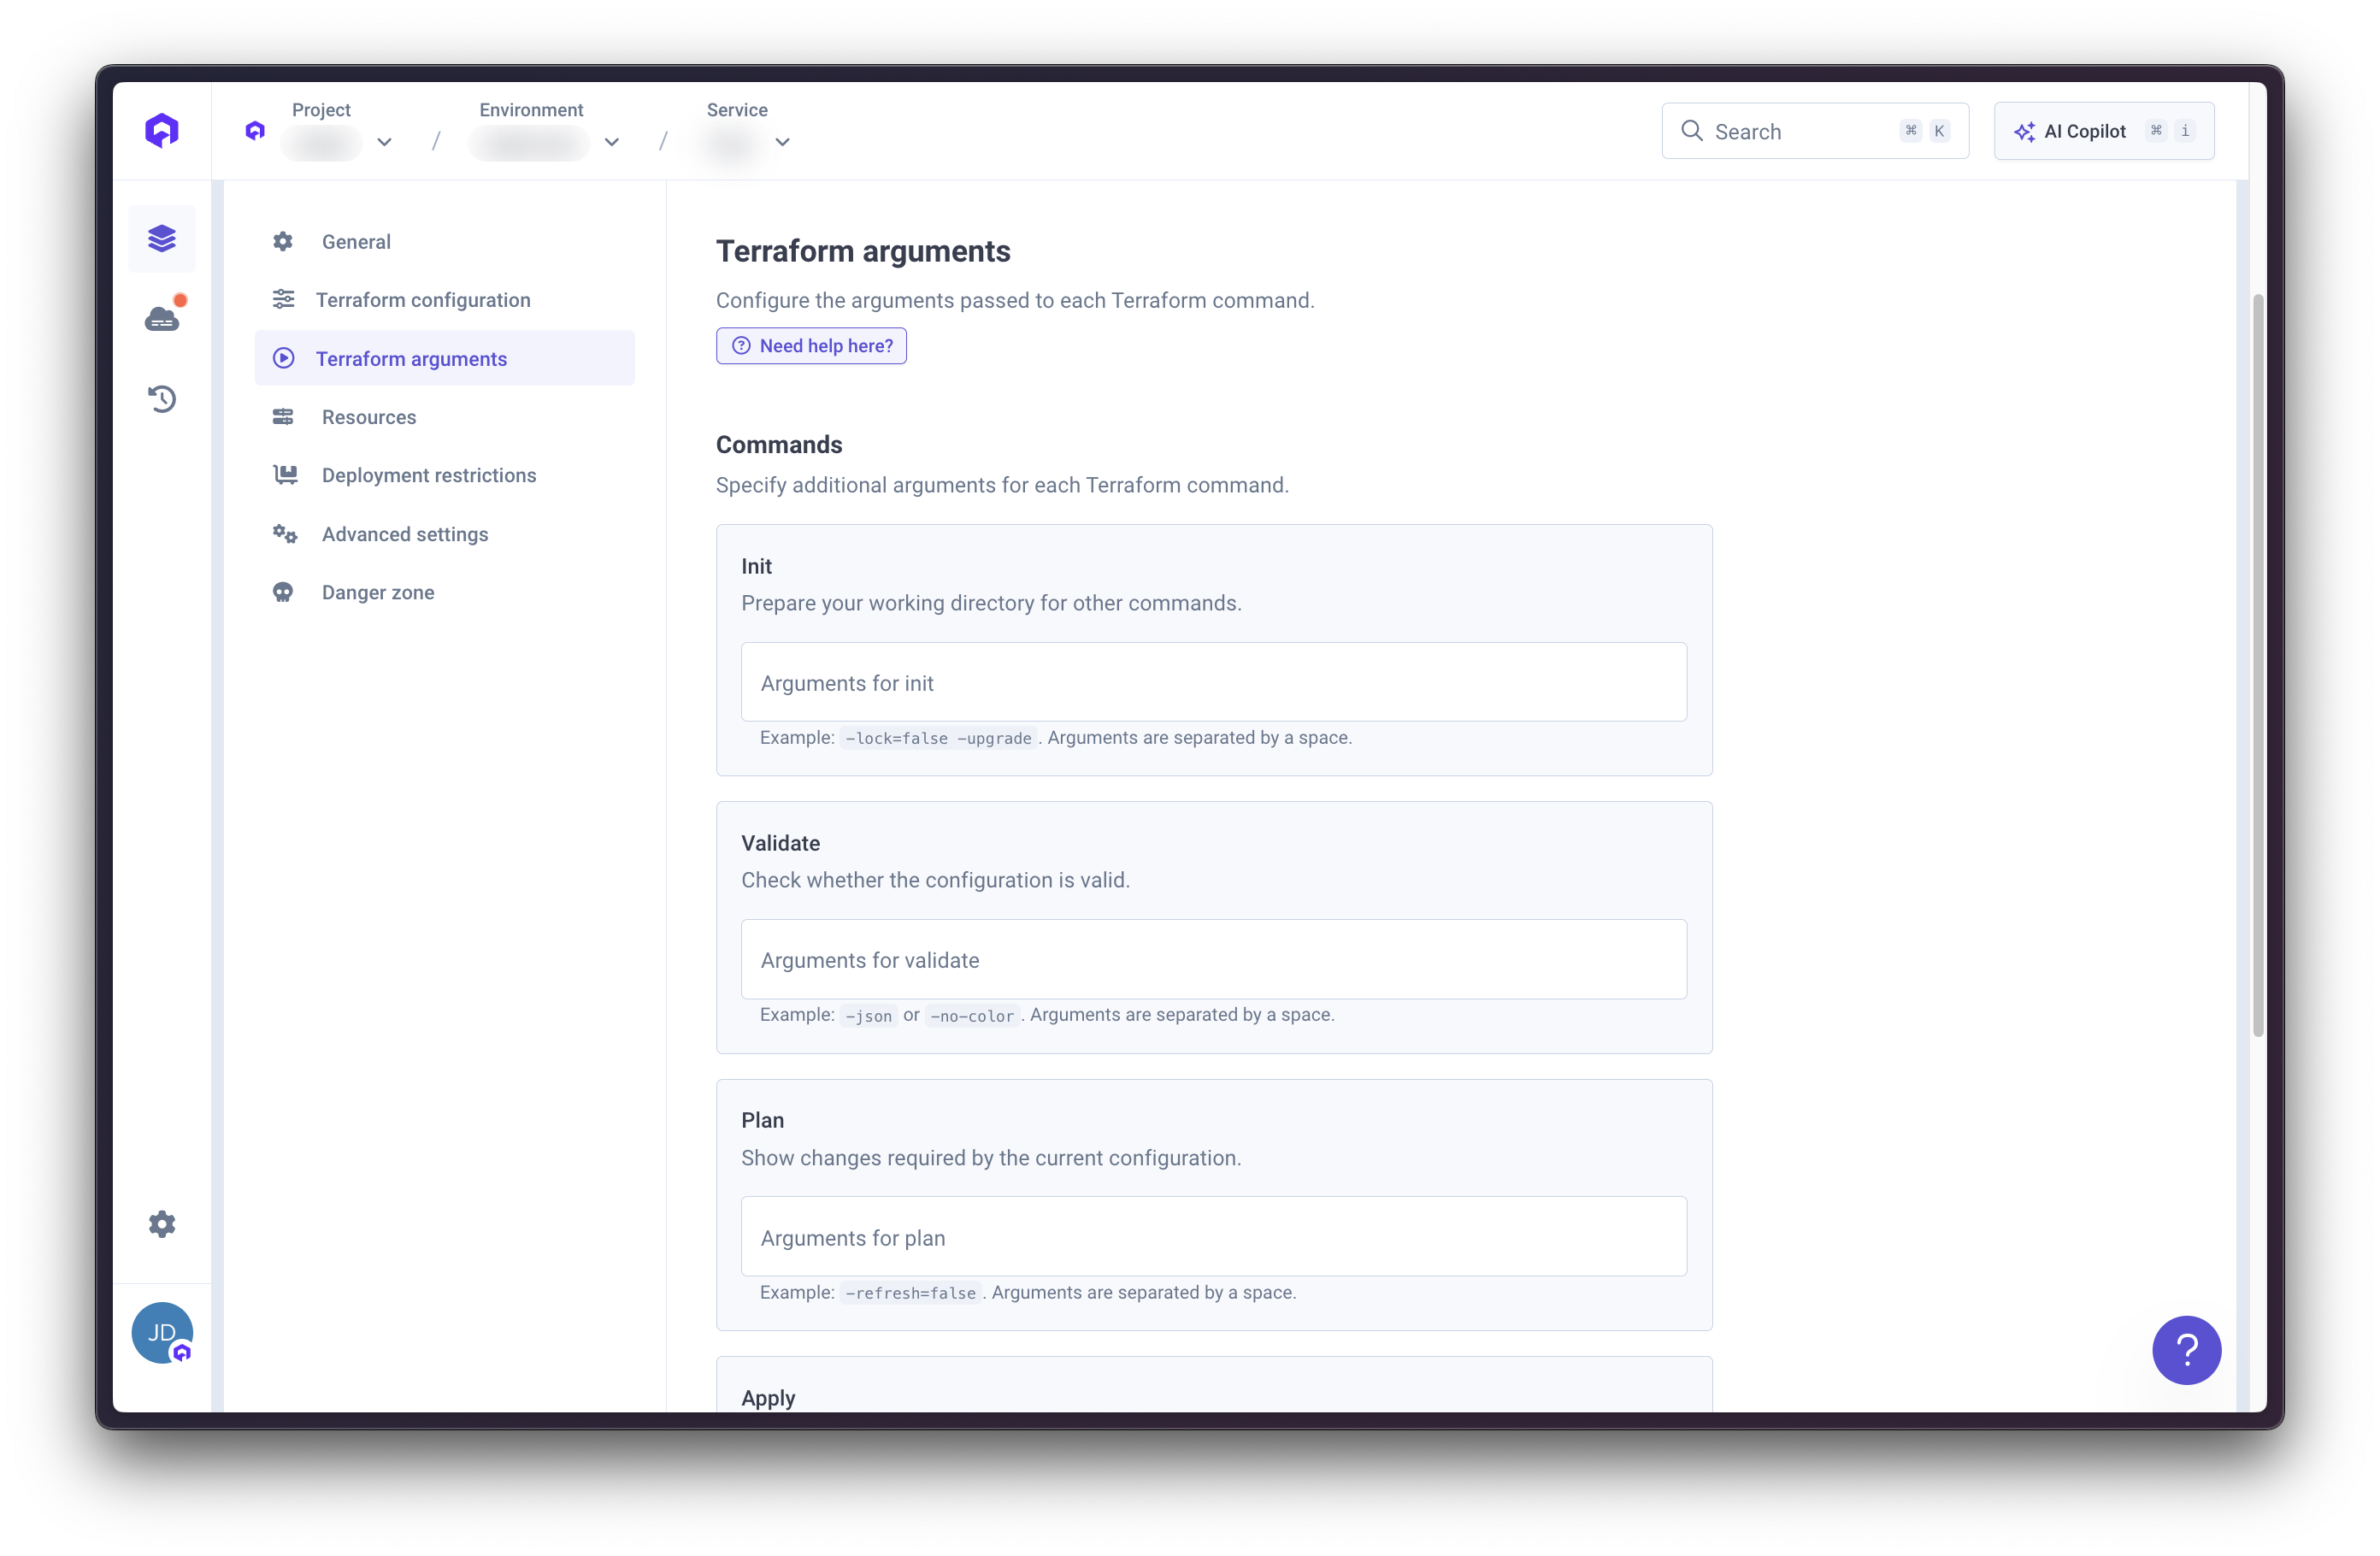
Task: Open the Qovery home logo
Action: tap(162, 130)
